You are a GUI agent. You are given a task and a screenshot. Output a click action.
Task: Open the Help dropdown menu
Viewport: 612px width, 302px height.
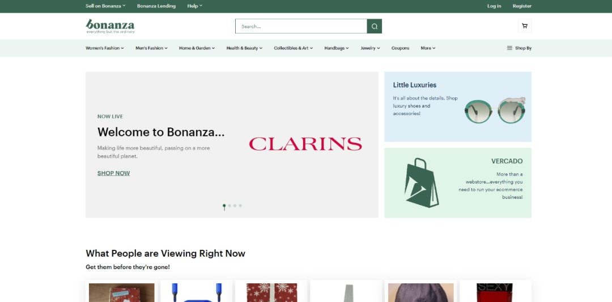[194, 6]
